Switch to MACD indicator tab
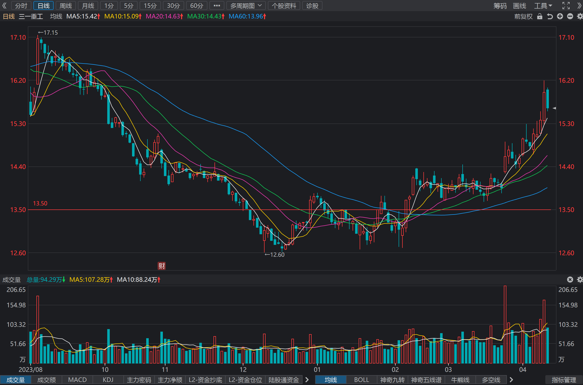Image resolution: width=583 pixels, height=385 pixels. 77,380
